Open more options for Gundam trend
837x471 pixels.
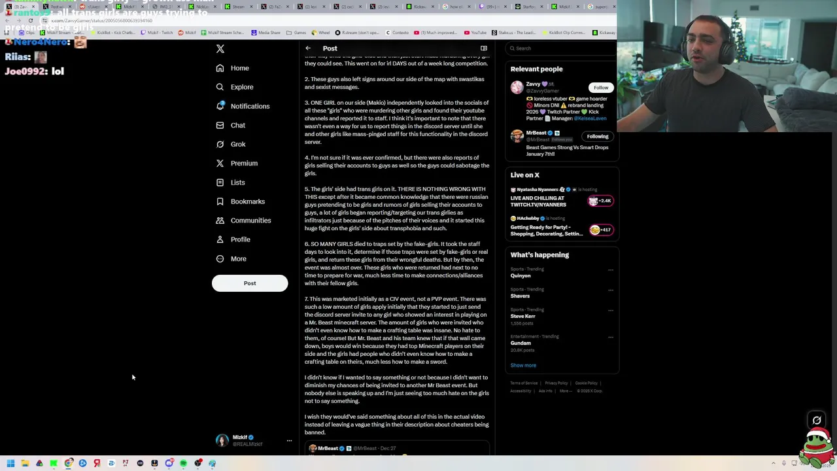coord(611,337)
